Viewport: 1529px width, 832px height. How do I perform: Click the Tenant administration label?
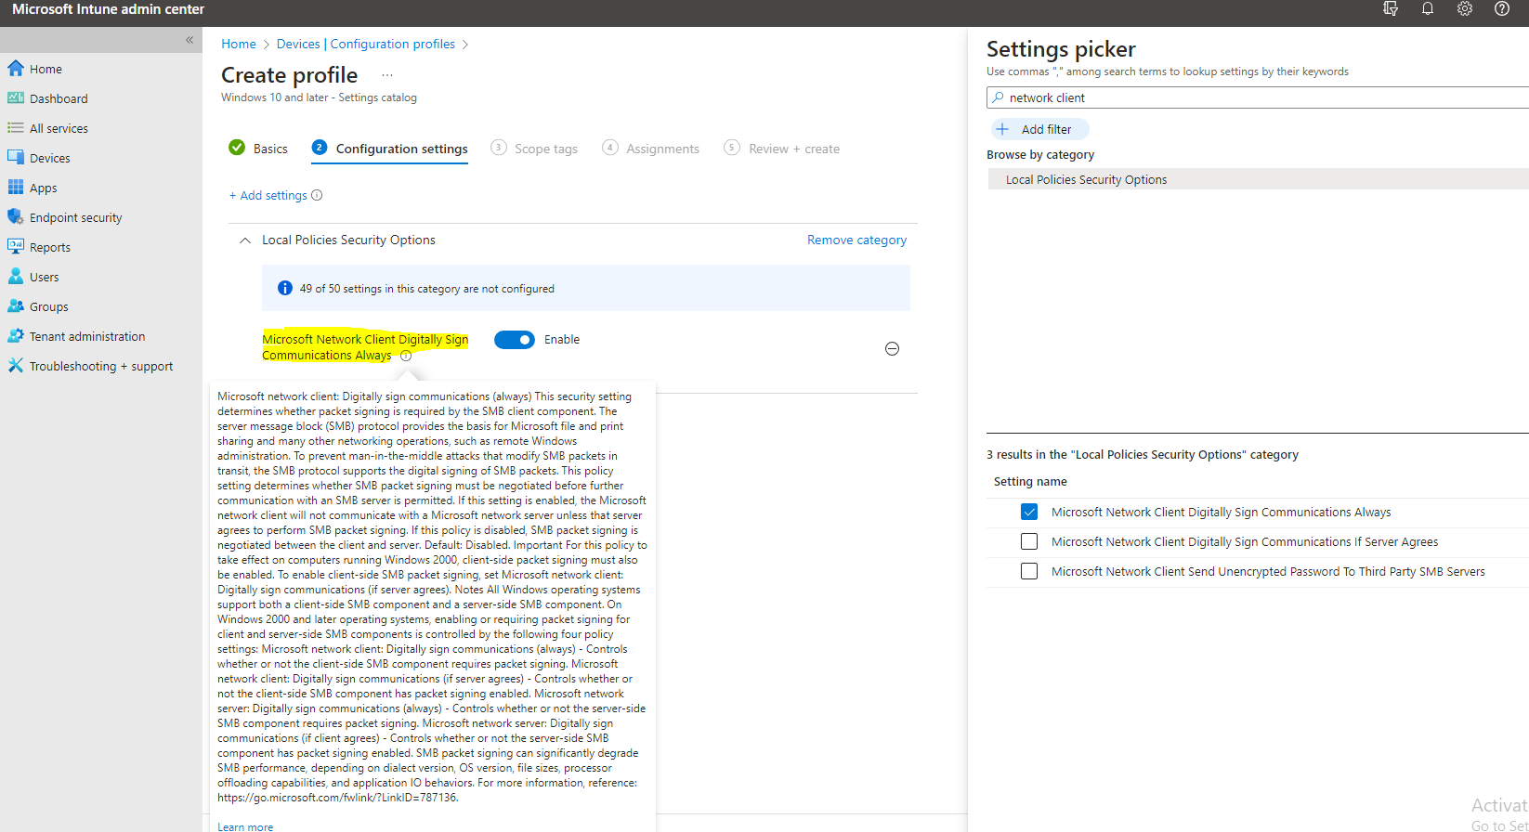(x=87, y=336)
